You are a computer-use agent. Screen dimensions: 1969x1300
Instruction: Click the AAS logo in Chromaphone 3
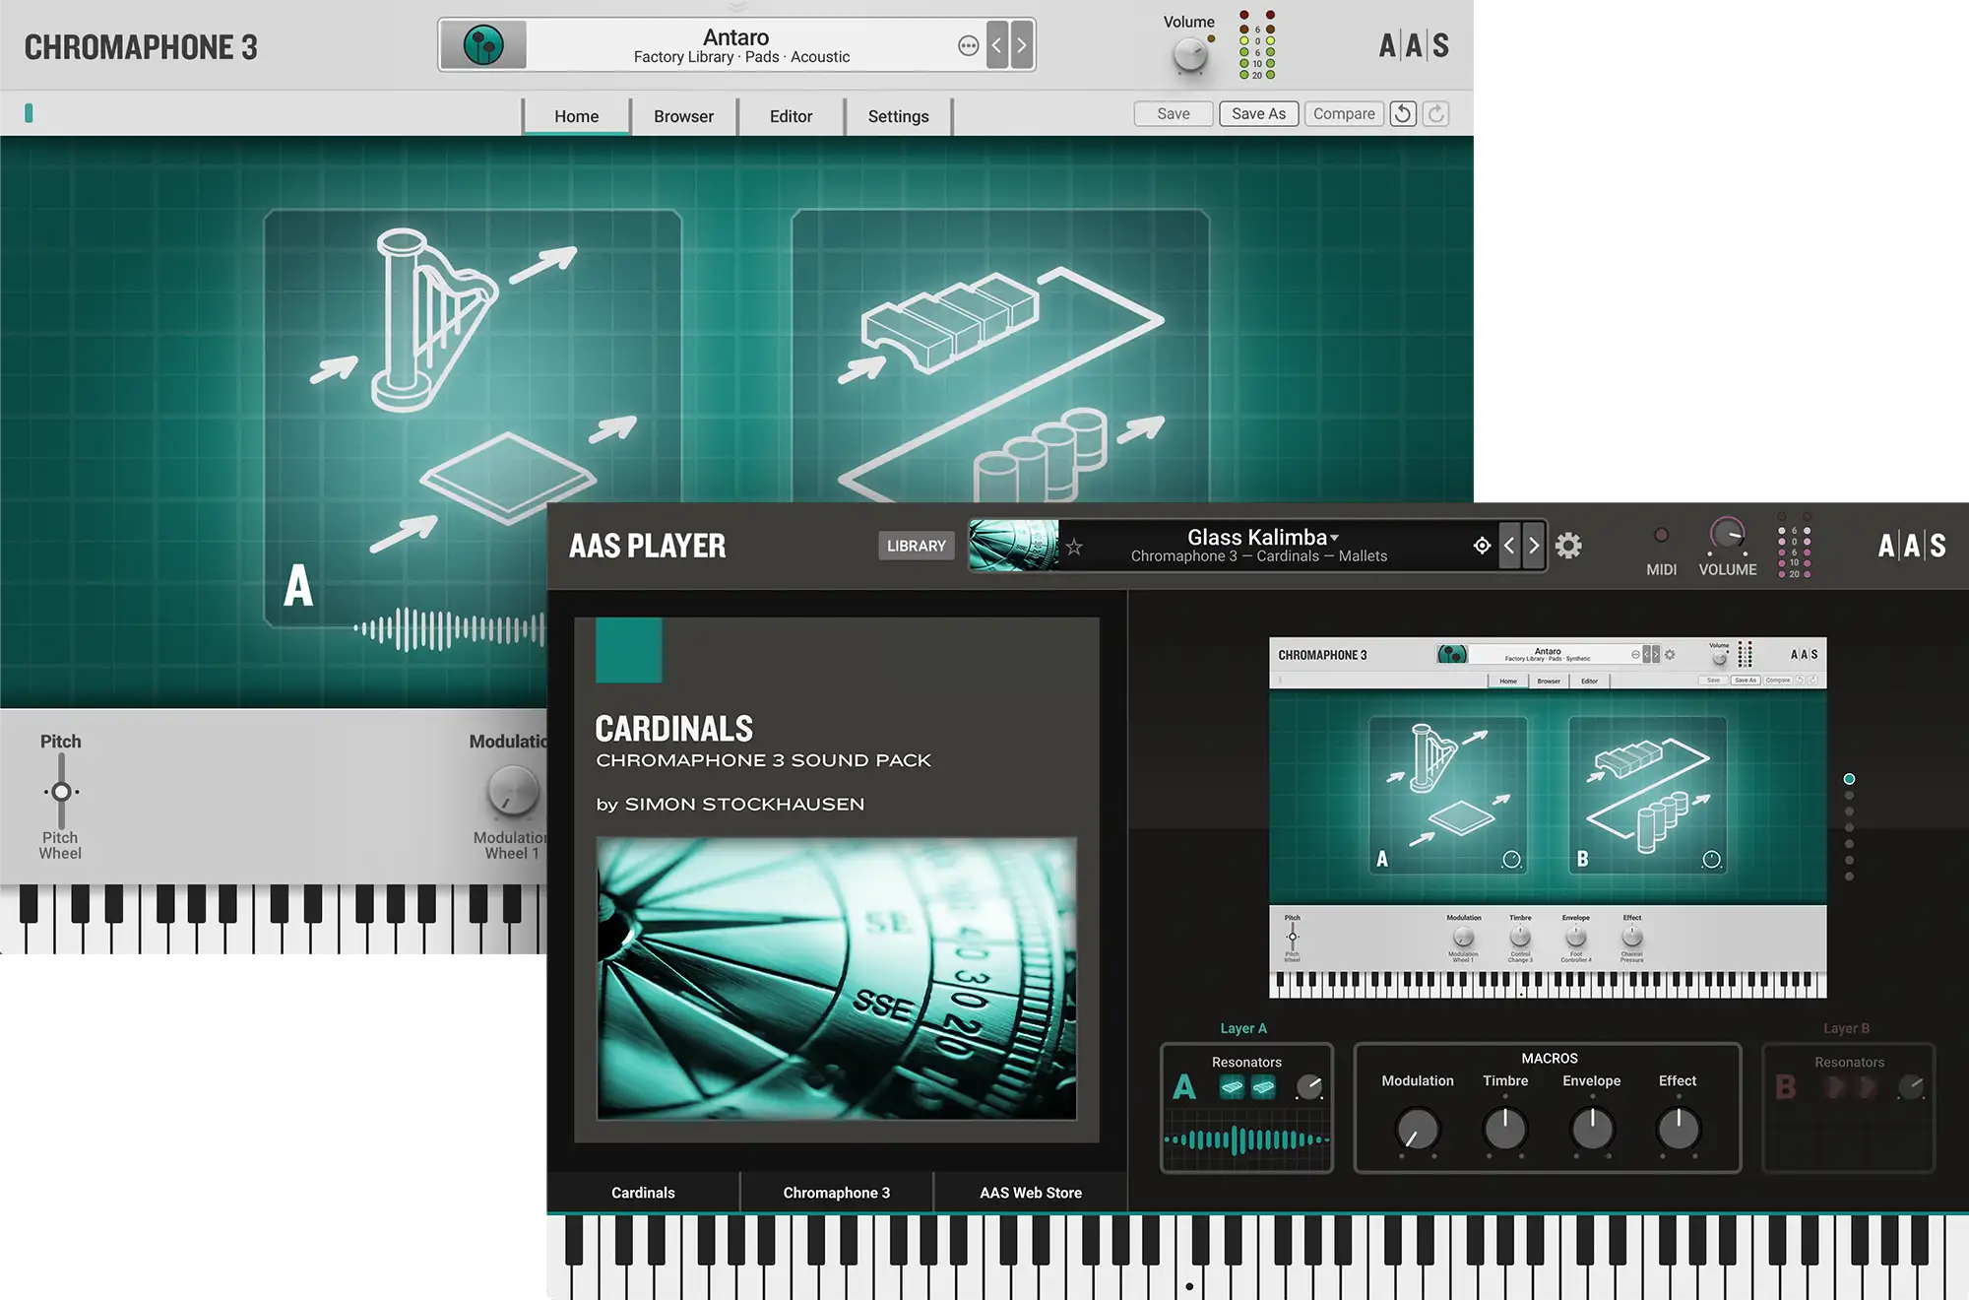click(x=1414, y=45)
